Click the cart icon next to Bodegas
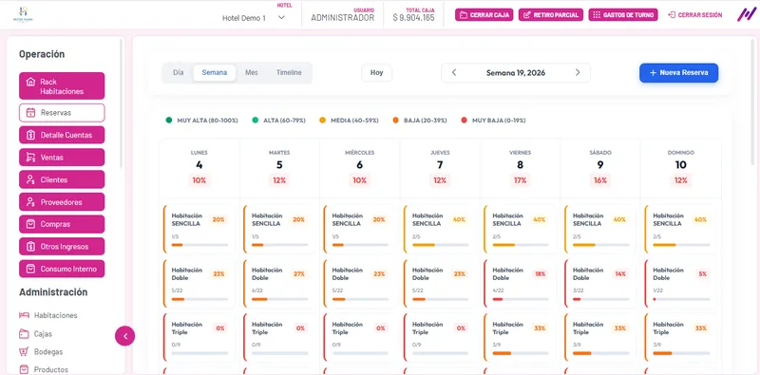760x375 pixels. [x=24, y=352]
